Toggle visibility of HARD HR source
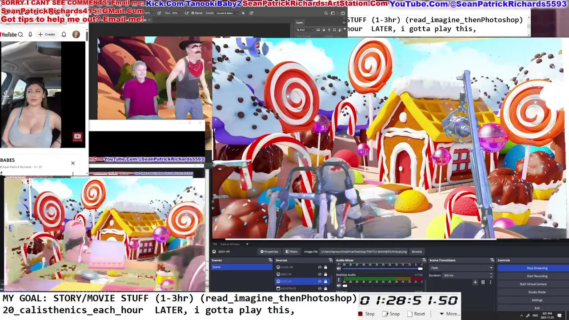 (x=320, y=267)
